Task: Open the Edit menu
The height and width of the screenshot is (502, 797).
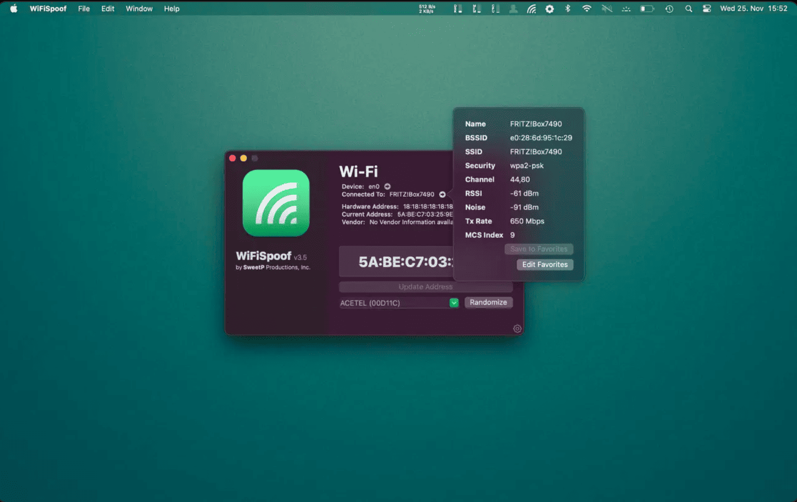Action: 107,9
